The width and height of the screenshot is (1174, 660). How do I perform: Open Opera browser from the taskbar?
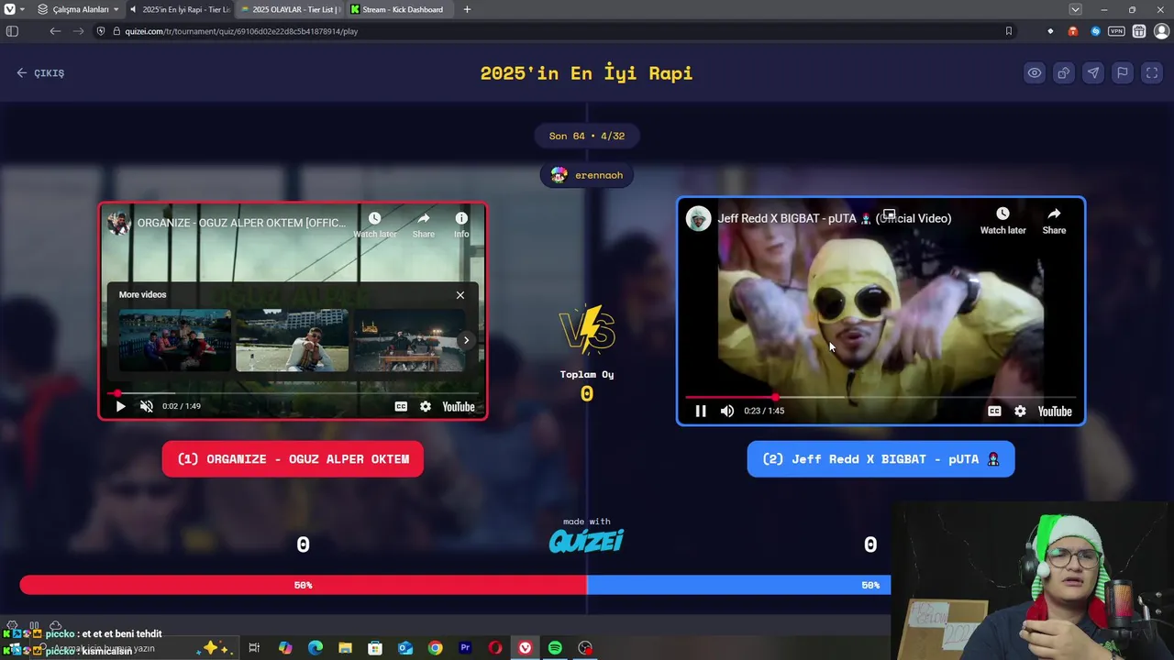pos(495,648)
